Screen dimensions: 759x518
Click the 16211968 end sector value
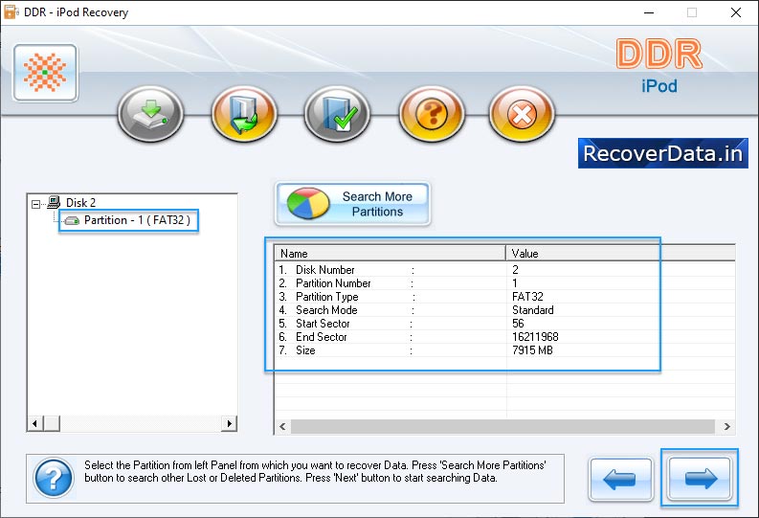(535, 337)
